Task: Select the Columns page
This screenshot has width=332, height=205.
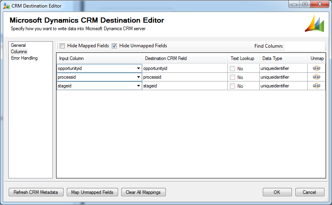Action: click(19, 52)
